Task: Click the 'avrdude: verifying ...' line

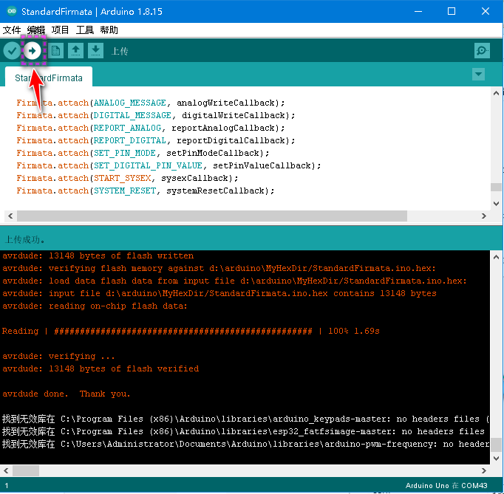Action: coord(58,356)
